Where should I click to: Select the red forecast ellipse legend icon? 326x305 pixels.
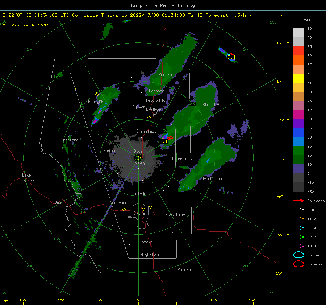pos(298,264)
